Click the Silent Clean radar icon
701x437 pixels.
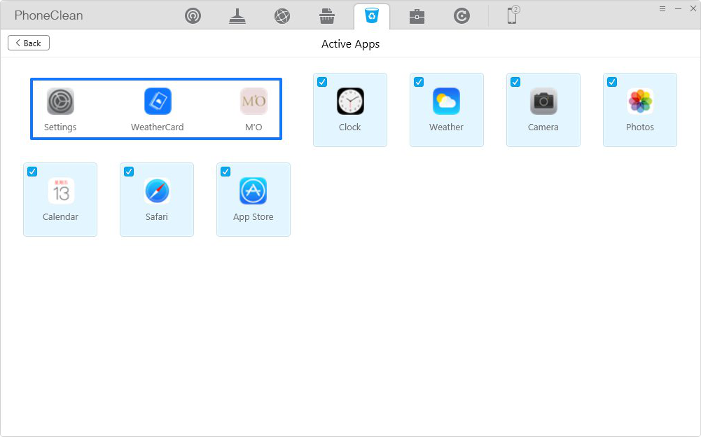[193, 16]
